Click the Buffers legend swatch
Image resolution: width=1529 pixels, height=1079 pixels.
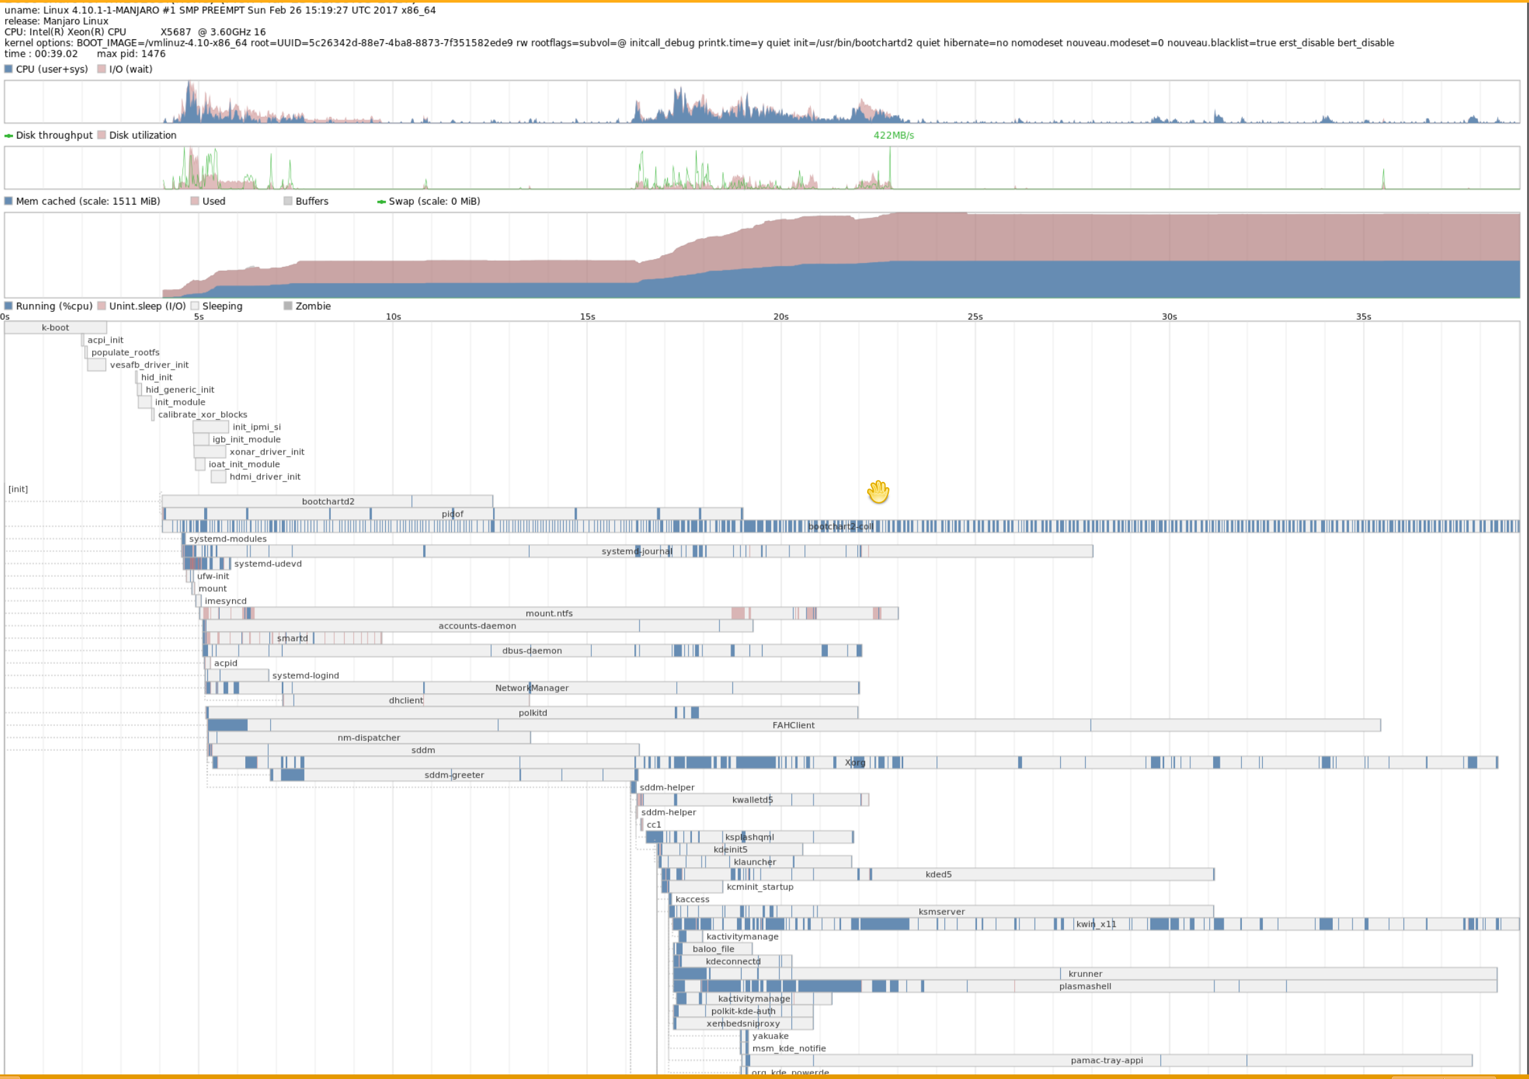(288, 201)
